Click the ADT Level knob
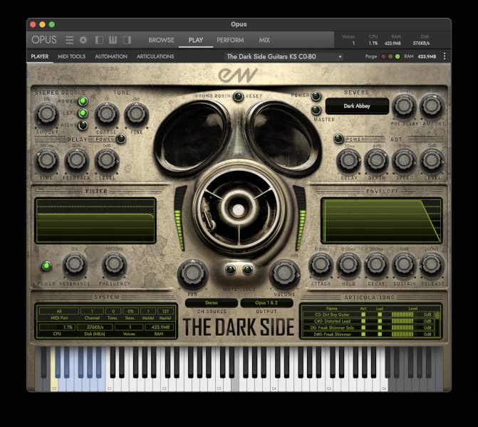478x427 pixels. [432, 161]
